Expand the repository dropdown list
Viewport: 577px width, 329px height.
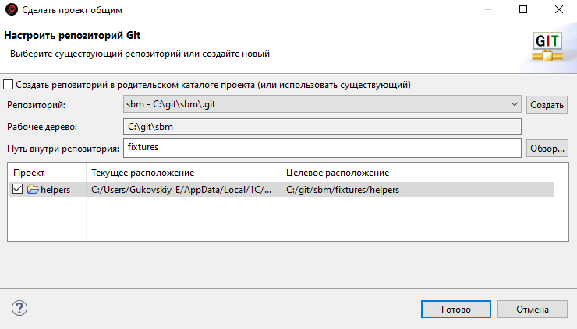point(515,104)
